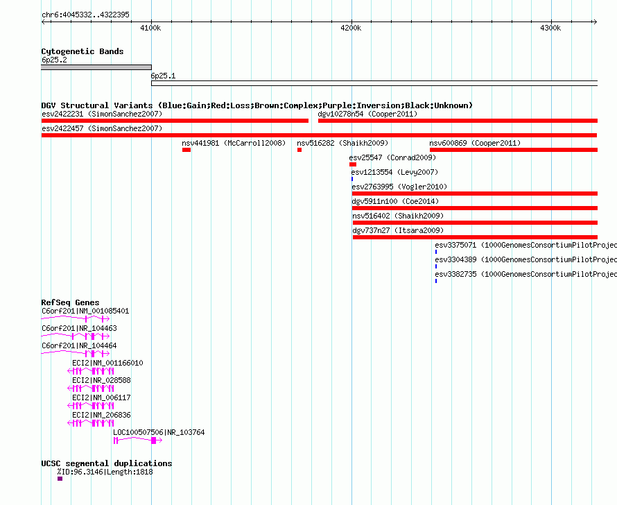Click the 4300k ruler label
Screen dimensions: 617x505
pos(550,28)
